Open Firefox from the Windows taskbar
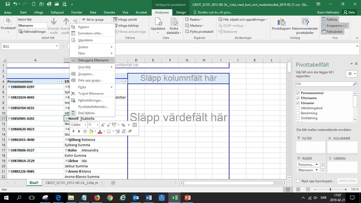This screenshot has height=203, width=361. tap(97, 198)
